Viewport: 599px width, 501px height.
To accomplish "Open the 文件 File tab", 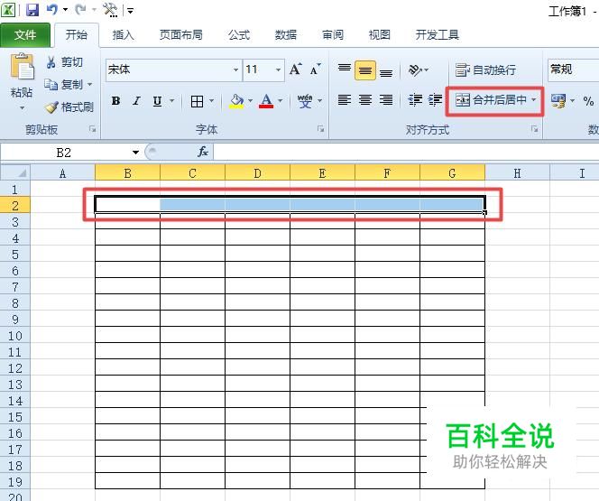I will tap(25, 35).
